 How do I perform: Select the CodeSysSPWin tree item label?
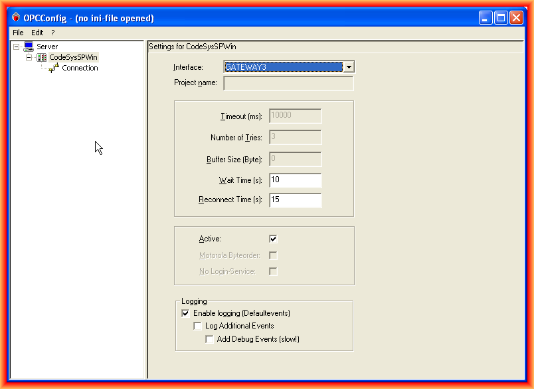73,57
